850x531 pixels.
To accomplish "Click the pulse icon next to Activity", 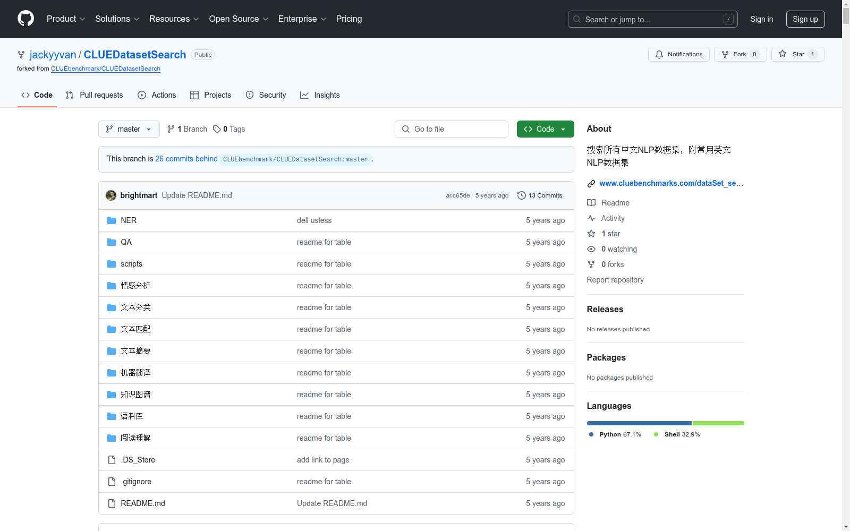I will coord(591,218).
